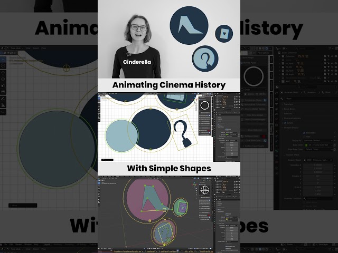This screenshot has height=253, width=338.
Task: Toggle visibility eye for WGT collection
Action: [x=332, y=82]
